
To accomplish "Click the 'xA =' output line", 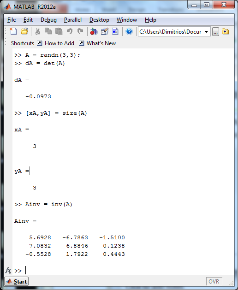I will point(22,130).
